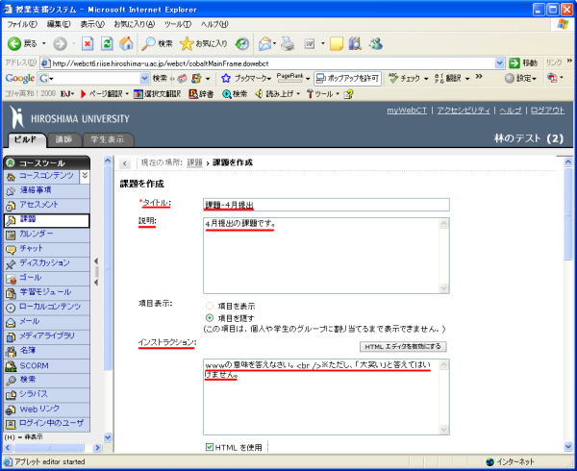Click the ログアウト link
577x471 pixels.
coord(547,111)
